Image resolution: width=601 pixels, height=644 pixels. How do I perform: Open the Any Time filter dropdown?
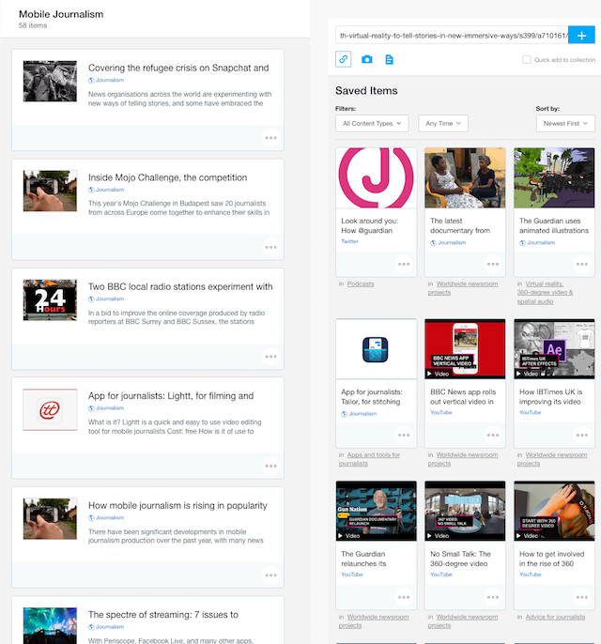[x=442, y=123]
